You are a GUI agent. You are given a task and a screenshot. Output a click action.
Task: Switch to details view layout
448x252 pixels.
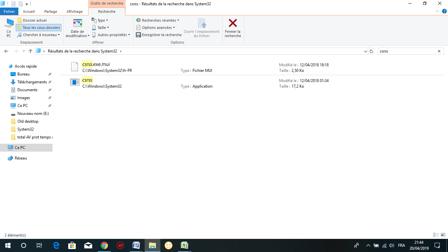(436, 235)
